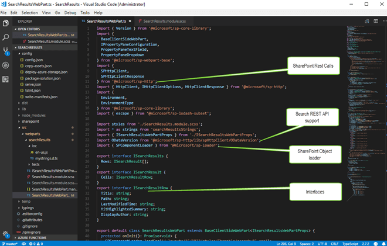Click the Manage gear icon
Viewport: 387px width, 246px height.
click(6, 233)
